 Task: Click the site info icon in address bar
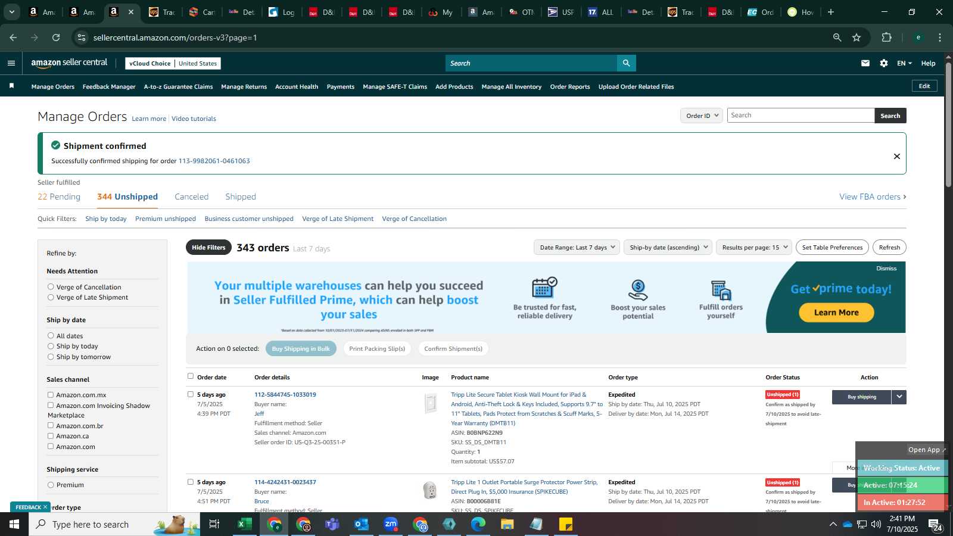pyautogui.click(x=82, y=38)
